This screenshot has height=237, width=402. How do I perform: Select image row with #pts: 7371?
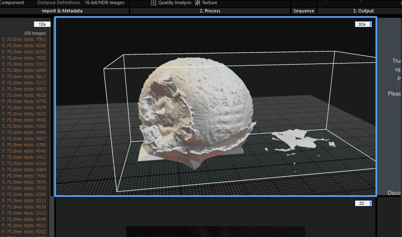click(x=24, y=64)
